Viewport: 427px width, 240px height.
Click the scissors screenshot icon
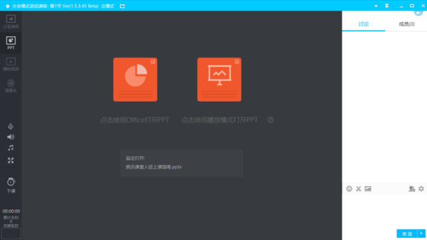point(358,189)
